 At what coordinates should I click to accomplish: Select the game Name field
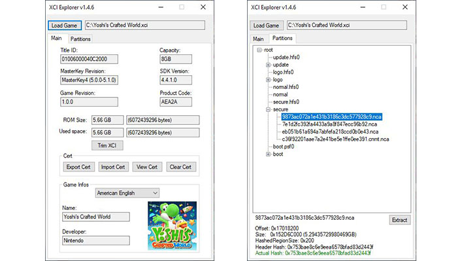coord(96,217)
